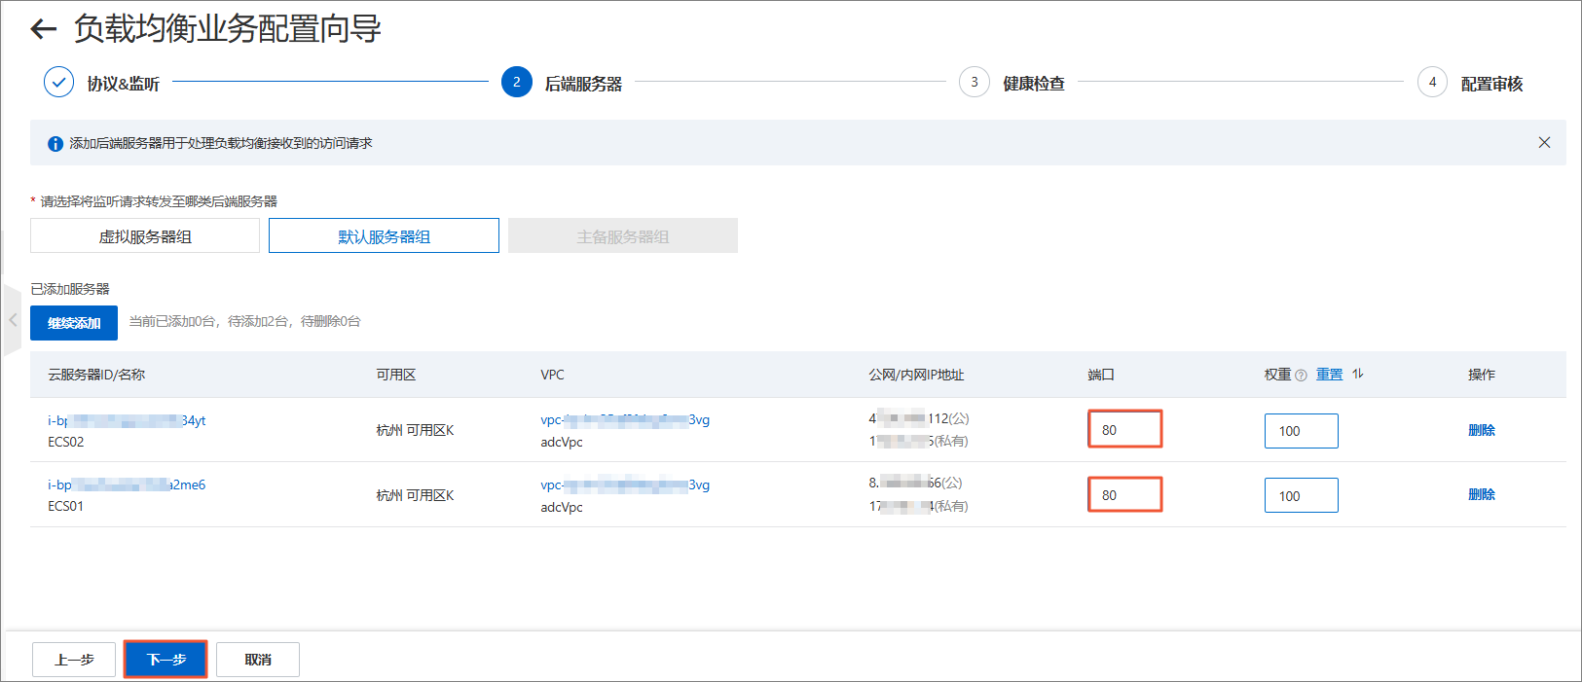Screen dimensions: 1582x682
Task: Click the 后端服务器 step label
Action: click(583, 84)
